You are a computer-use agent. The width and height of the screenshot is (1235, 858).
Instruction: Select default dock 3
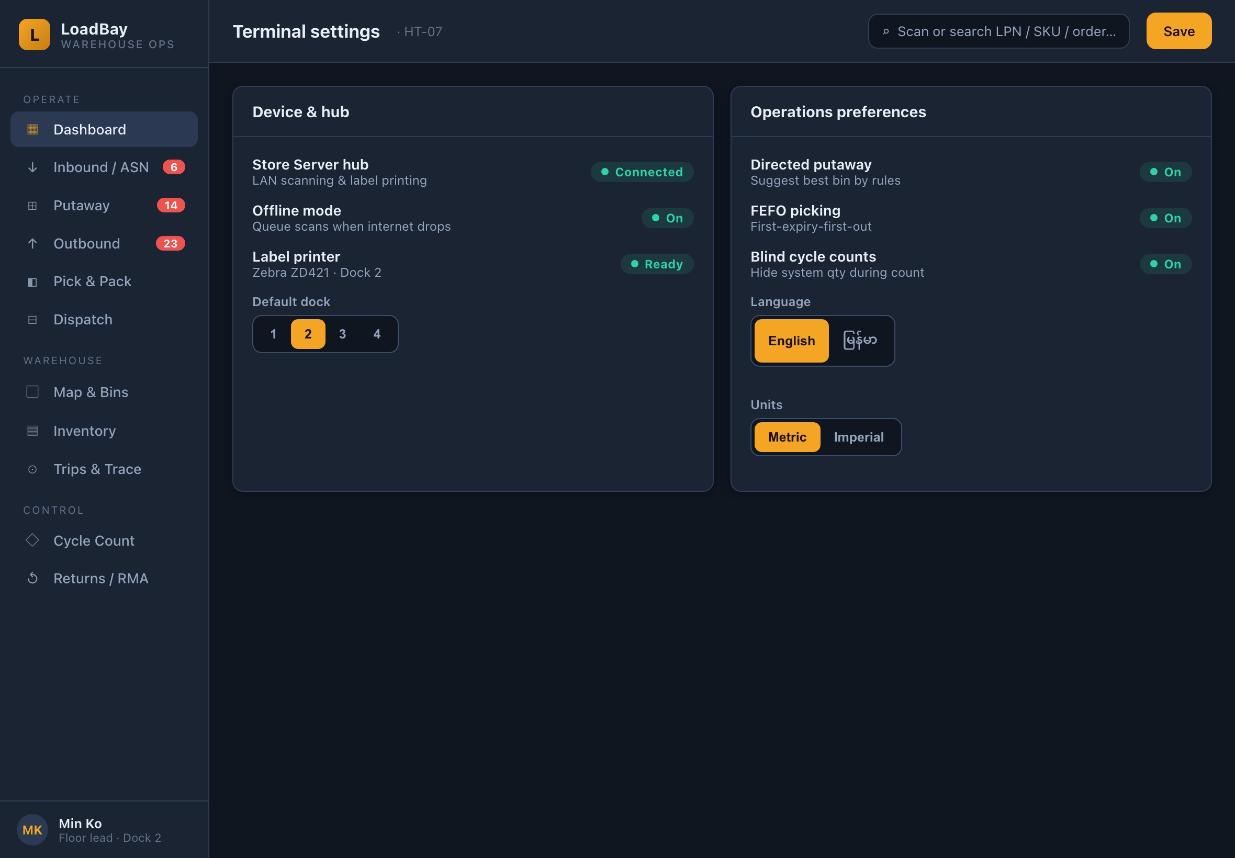(342, 334)
